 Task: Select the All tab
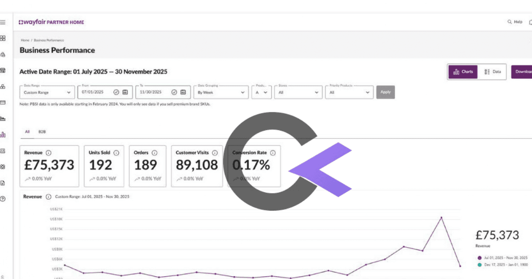pos(27,132)
